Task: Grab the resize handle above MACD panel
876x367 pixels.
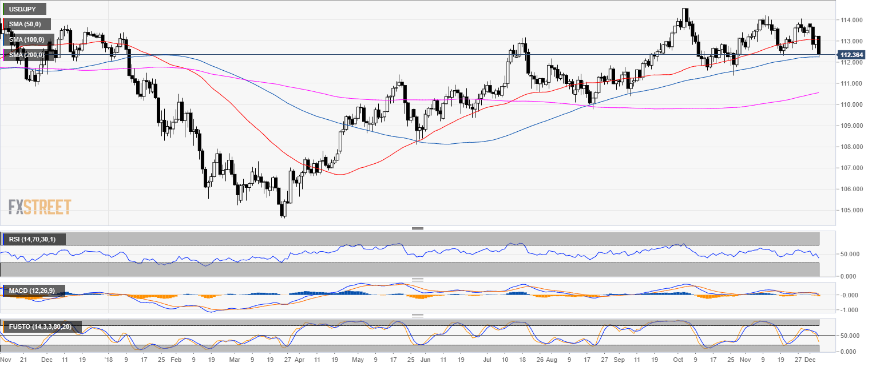Action: pos(418,280)
